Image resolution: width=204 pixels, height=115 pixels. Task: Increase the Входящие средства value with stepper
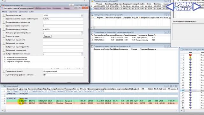82,15
